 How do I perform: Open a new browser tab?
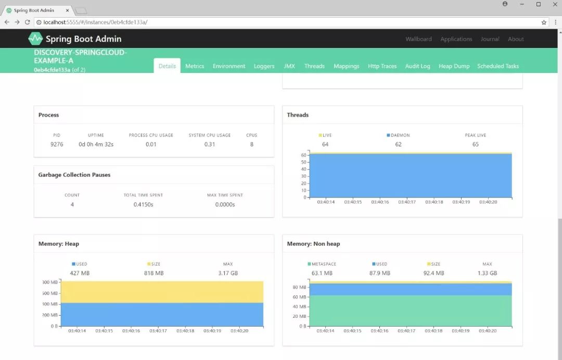coord(81,11)
